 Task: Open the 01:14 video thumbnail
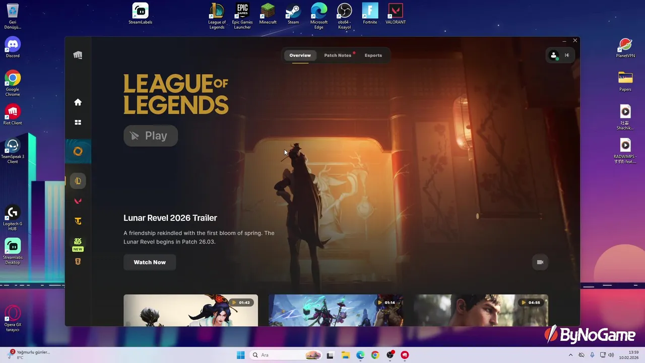pyautogui.click(x=336, y=311)
